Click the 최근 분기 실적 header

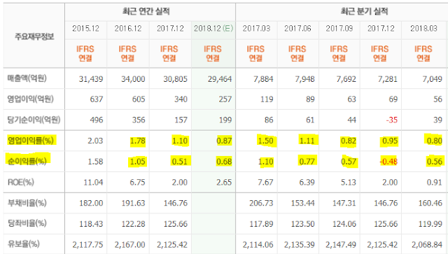[x=364, y=11]
